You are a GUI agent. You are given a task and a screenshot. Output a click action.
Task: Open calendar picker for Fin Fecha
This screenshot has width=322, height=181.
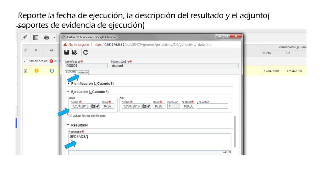(x=144, y=106)
